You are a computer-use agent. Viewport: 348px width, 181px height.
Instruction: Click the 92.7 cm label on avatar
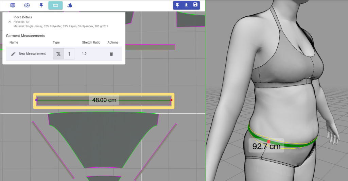pos(266,147)
